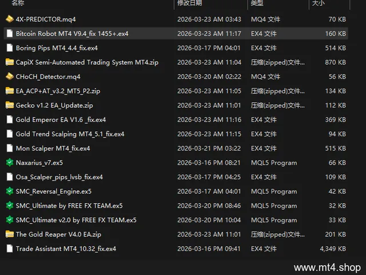The height and width of the screenshot is (275, 366).
Task: Click the EA_ACP+AT zip folder icon
Action: (x=10, y=91)
